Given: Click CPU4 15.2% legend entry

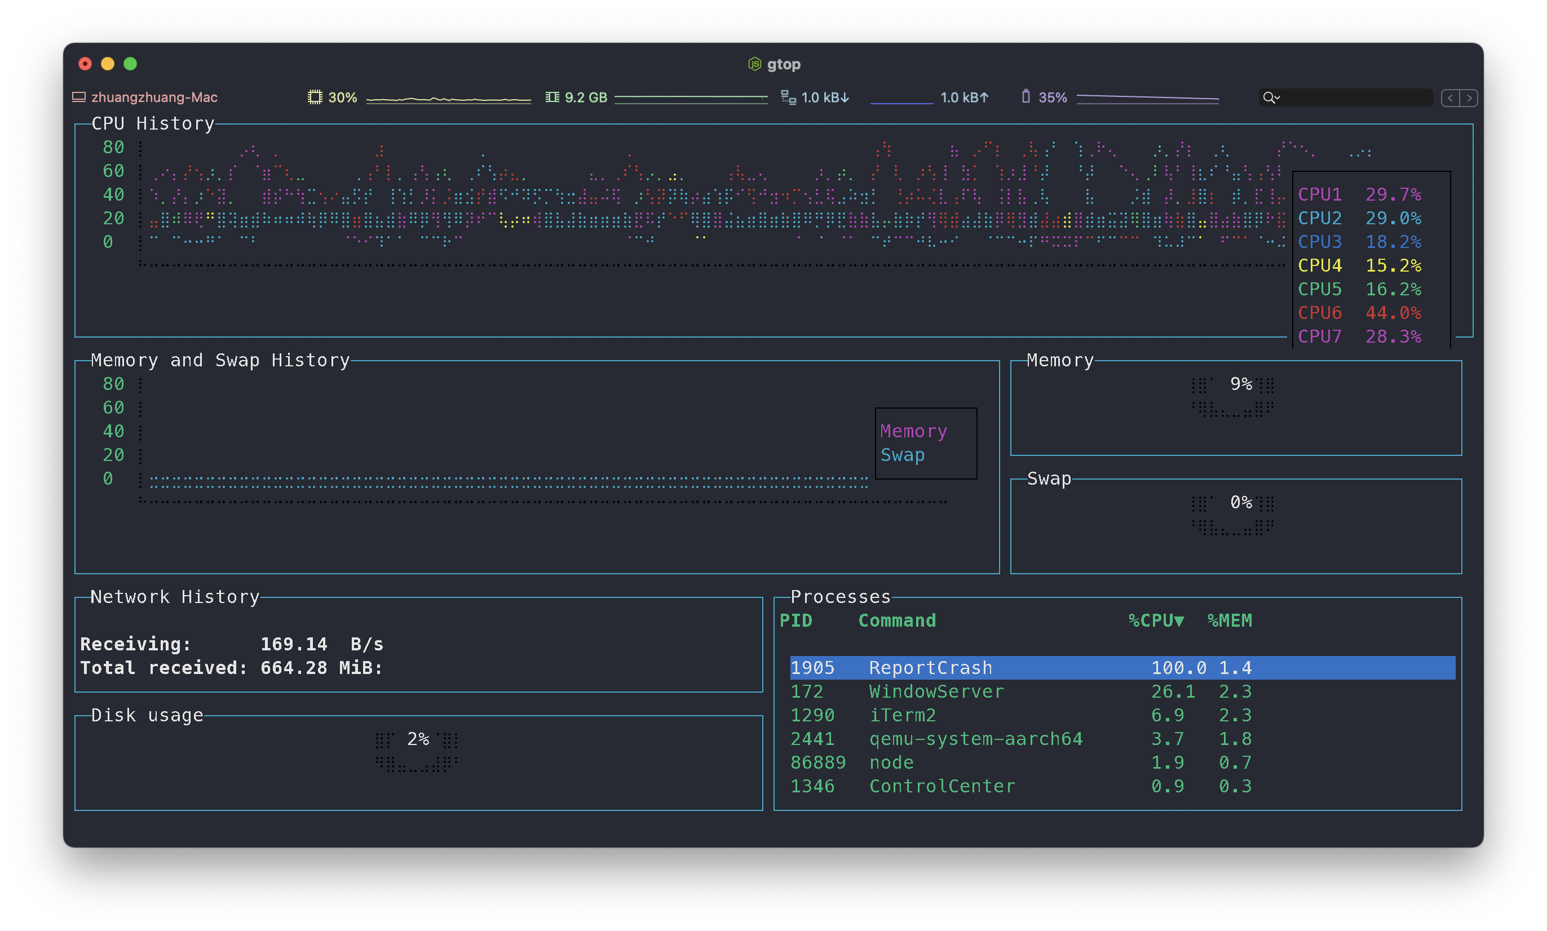Looking at the screenshot, I should click(1359, 265).
